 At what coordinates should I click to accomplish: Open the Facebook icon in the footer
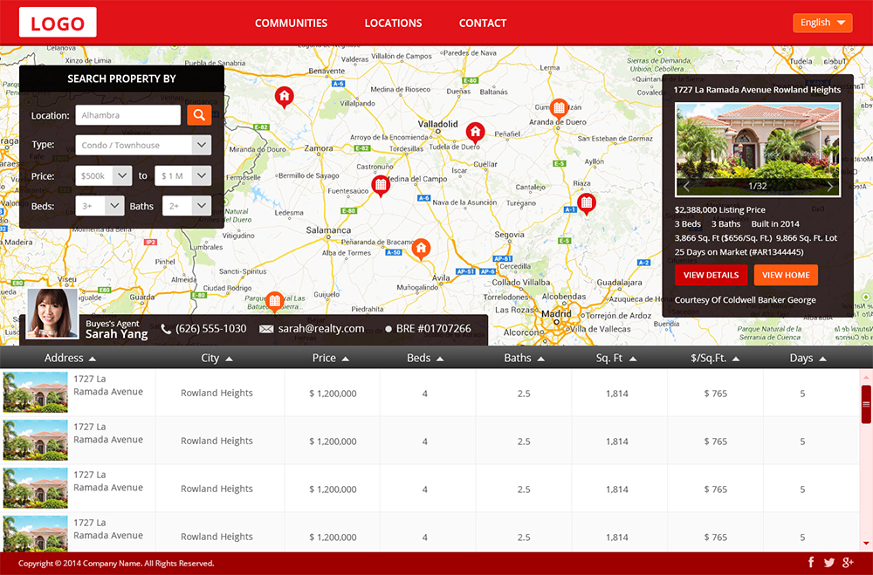pyautogui.click(x=811, y=563)
